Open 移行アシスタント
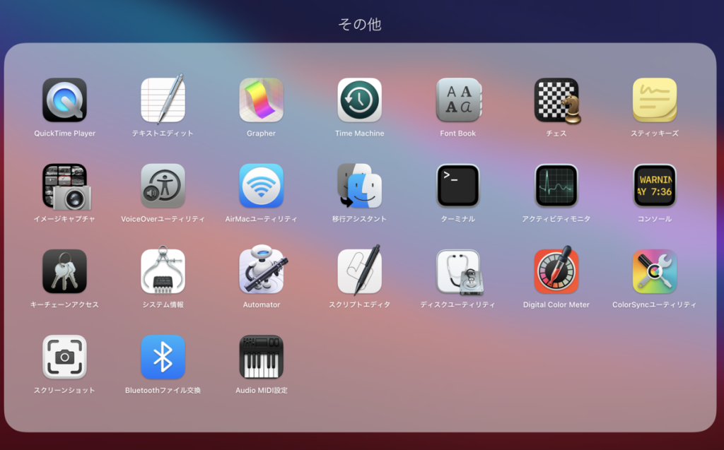 click(359, 186)
